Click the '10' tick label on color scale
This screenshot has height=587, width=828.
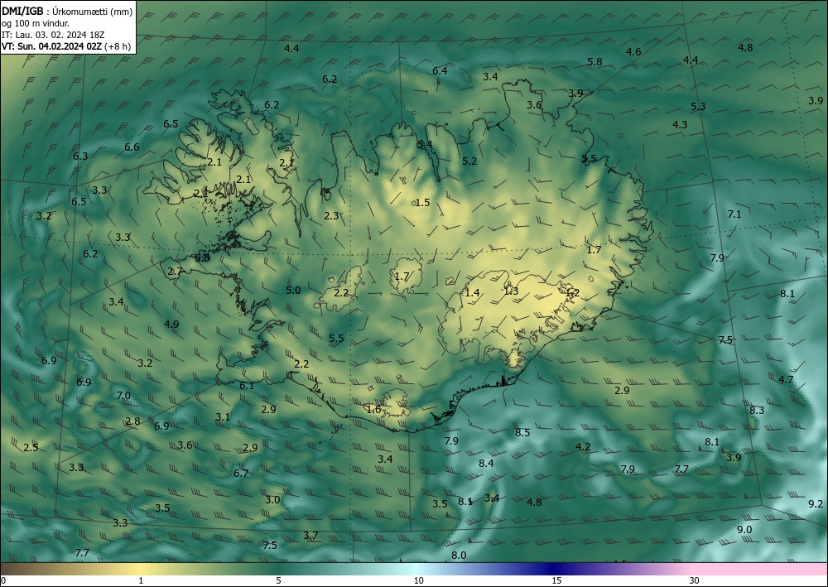pyautogui.click(x=418, y=580)
